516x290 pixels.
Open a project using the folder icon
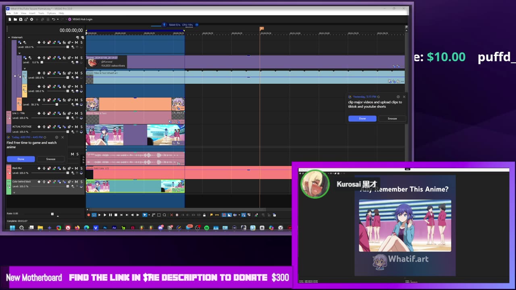(15, 19)
